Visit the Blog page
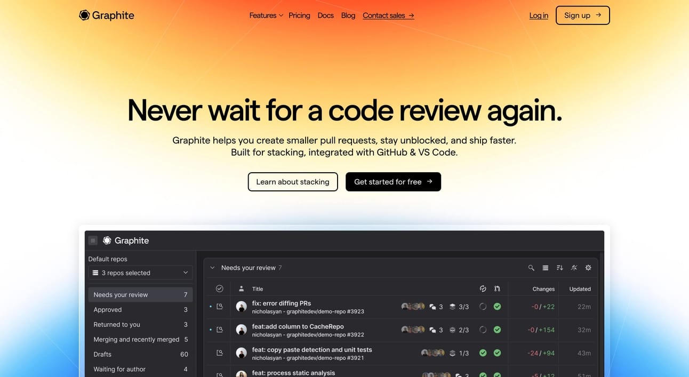The height and width of the screenshot is (377, 689). pos(348,15)
